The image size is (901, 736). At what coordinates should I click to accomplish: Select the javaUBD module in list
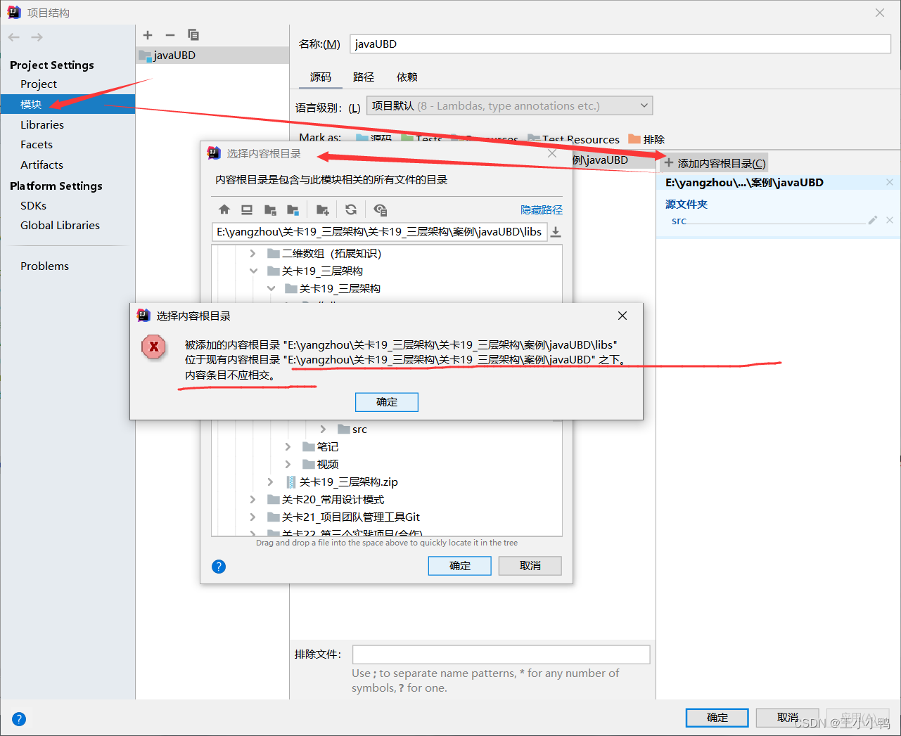[212, 55]
